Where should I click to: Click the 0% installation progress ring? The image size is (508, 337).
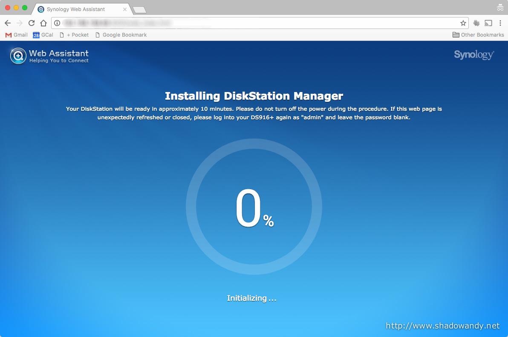pos(254,207)
